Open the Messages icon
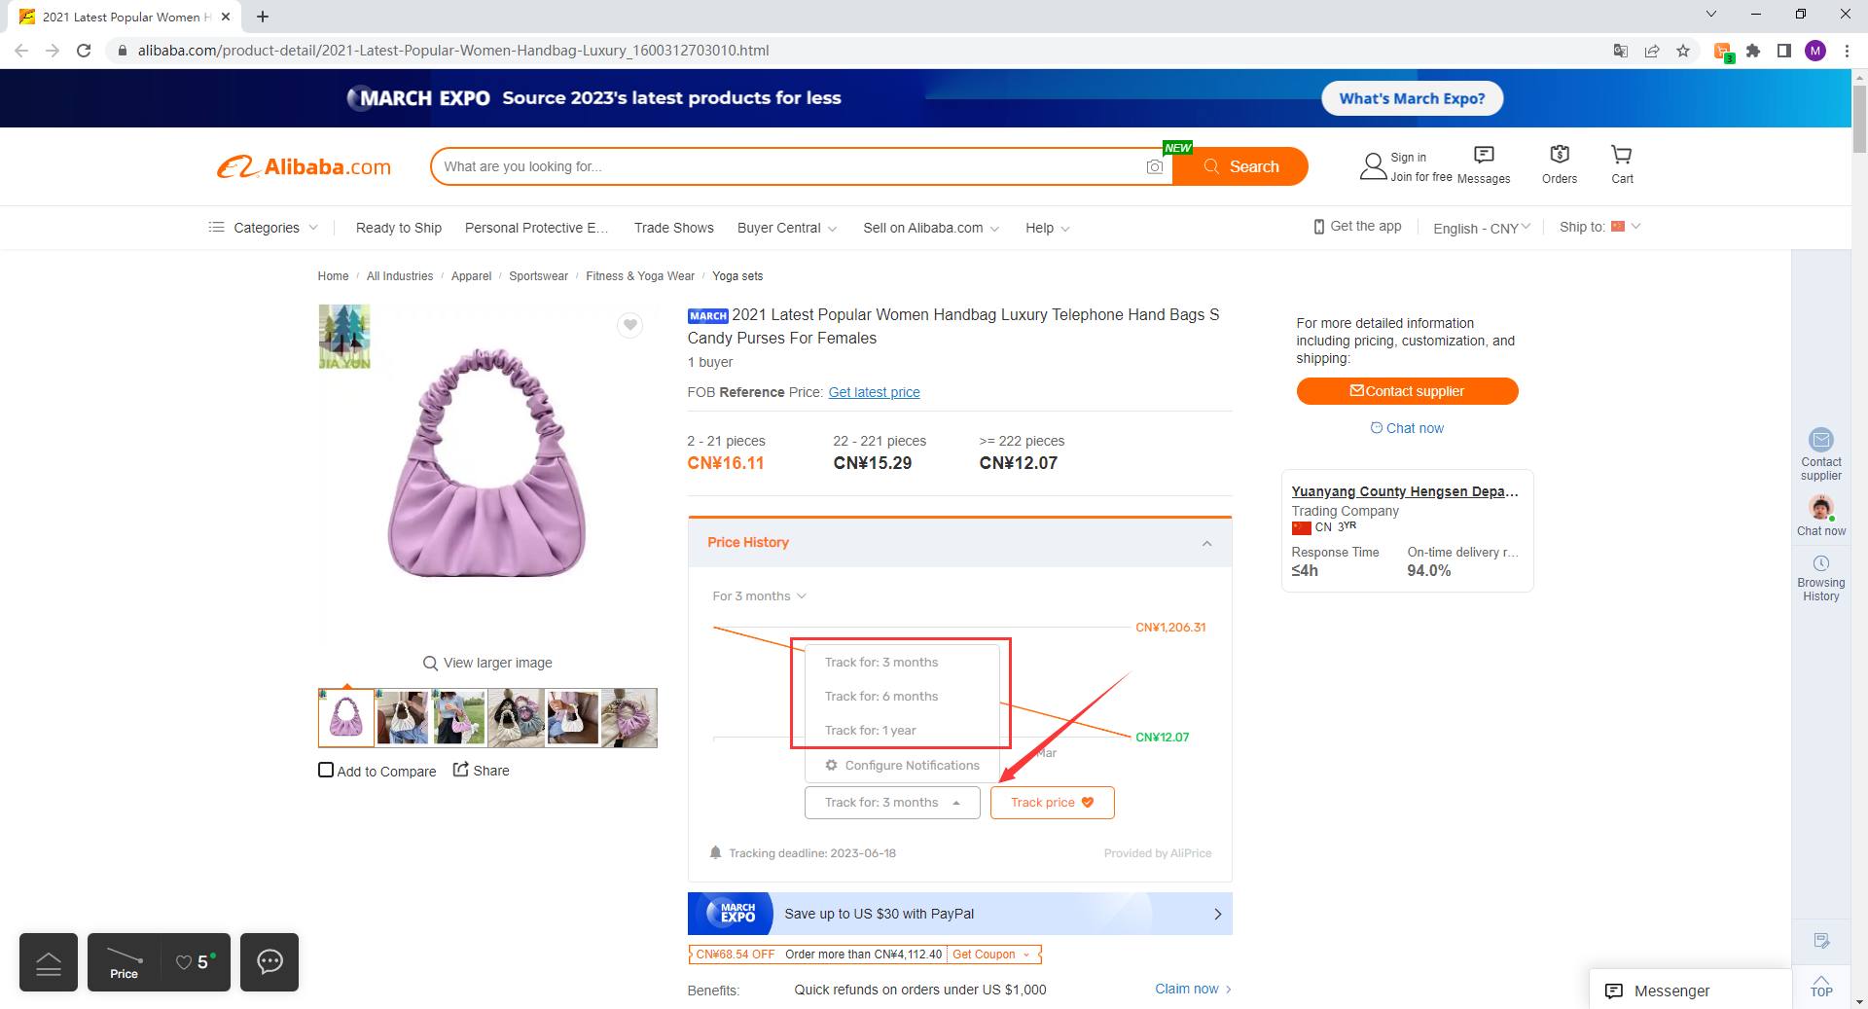1868x1009 pixels. (x=1484, y=164)
